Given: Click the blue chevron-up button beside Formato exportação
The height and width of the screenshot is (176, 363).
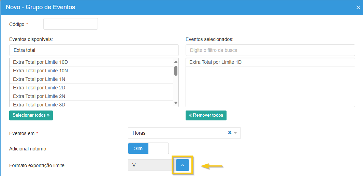Looking at the screenshot, I should (183, 165).
